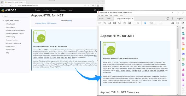Switch to the Tools tab in Acrobat
Image resolution: width=186 pixels, height=96 pixels.
[108, 19]
